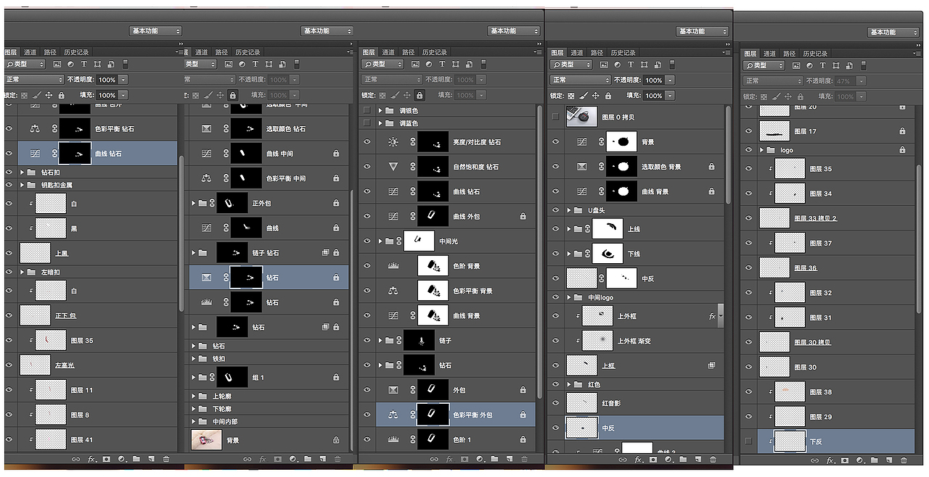Filter shape layers in the second layers panel
929x477 pixels.
[269, 65]
